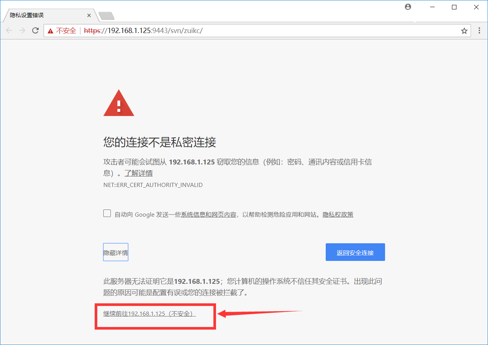488x345 pixels.
Task: Click the red warning triangle in address bar
Action: (x=50, y=31)
